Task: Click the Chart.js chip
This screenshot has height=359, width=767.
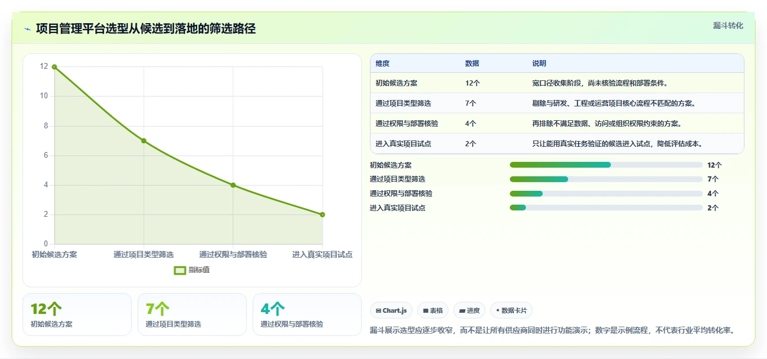Action: click(391, 310)
